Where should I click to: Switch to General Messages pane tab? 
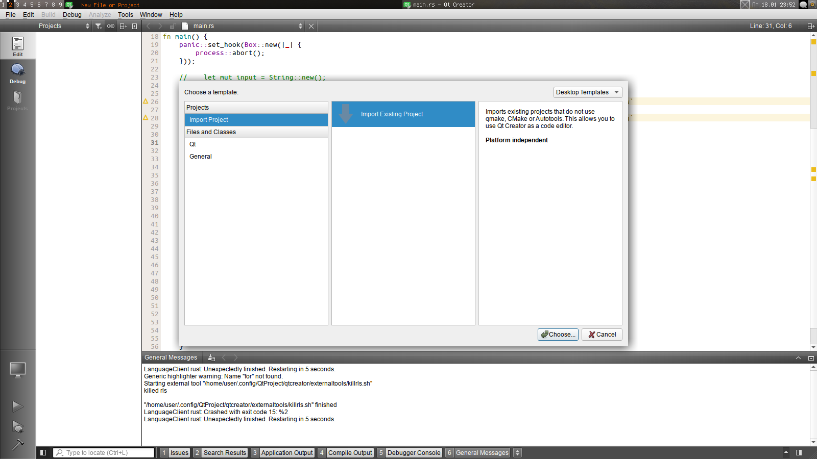pyautogui.click(x=478, y=452)
